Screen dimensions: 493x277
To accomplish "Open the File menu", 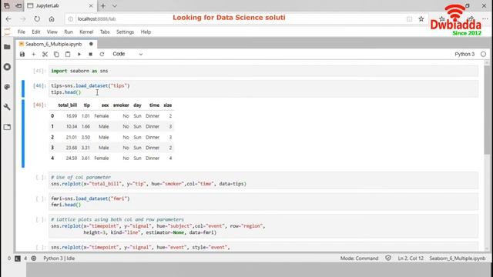I will (x=22, y=32).
